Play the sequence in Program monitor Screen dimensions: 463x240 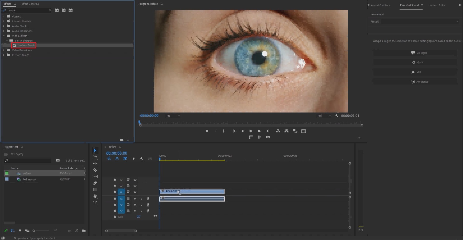(x=251, y=131)
